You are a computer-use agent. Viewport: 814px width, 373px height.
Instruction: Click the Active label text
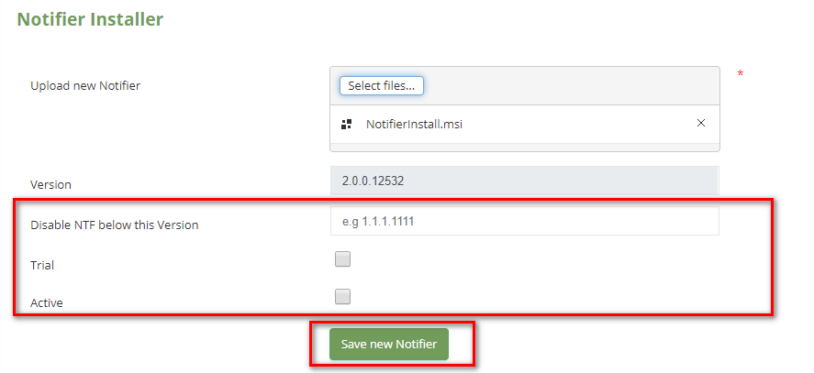click(46, 302)
